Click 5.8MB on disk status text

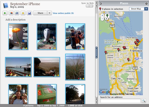(x=75, y=105)
